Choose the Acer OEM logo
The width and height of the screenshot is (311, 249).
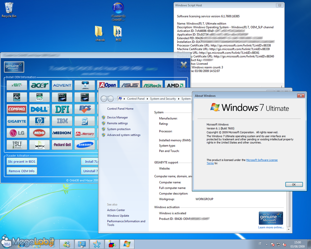click(39, 85)
